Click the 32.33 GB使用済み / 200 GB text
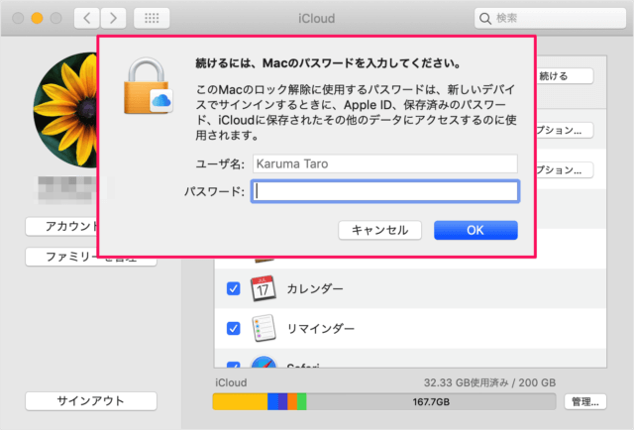Image resolution: width=634 pixels, height=430 pixels. click(489, 382)
